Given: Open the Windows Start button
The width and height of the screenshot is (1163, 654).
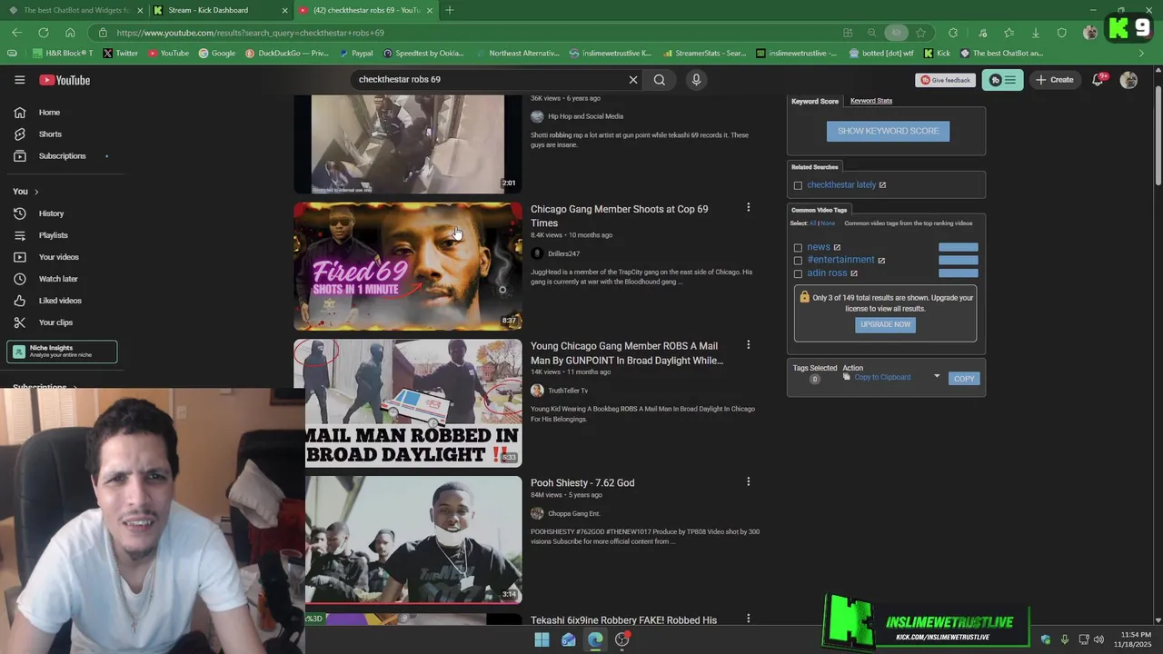Looking at the screenshot, I should (542, 639).
